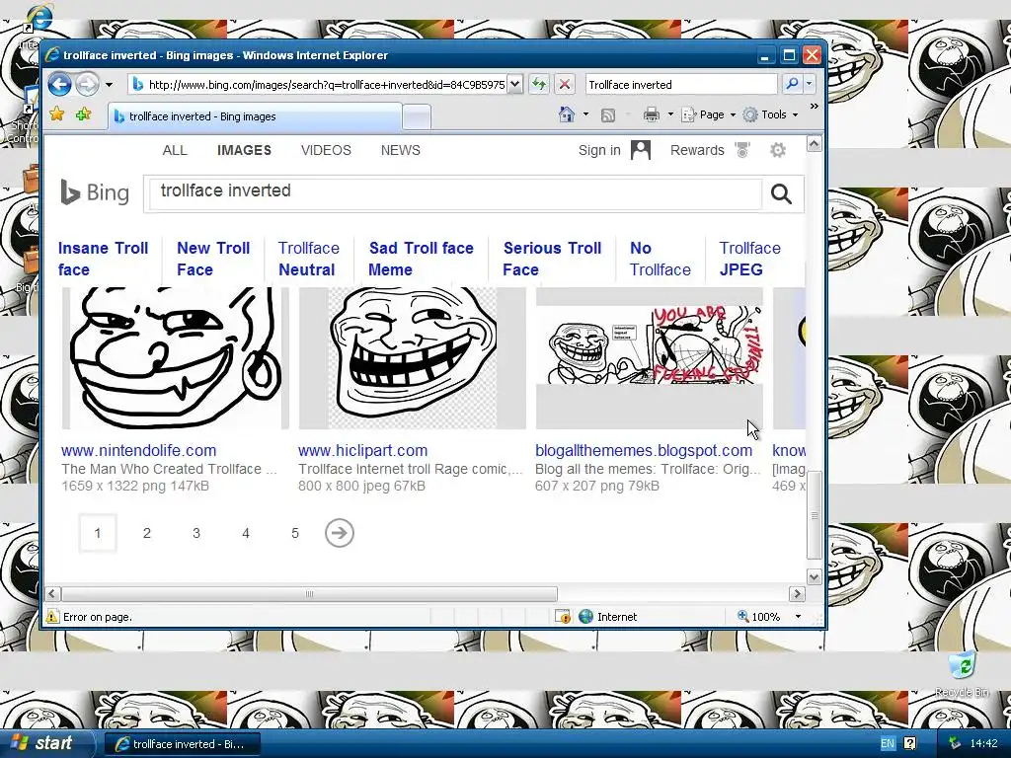Viewport: 1011px width, 758px height.
Task: Open 'Insane Troll face' suggestion
Action: click(103, 259)
